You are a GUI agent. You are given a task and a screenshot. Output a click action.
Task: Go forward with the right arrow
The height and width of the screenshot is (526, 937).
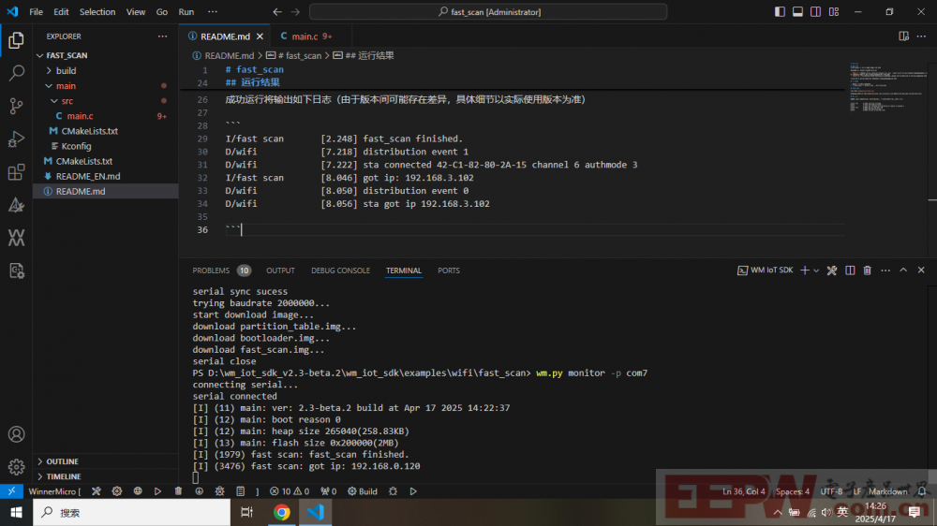[295, 12]
